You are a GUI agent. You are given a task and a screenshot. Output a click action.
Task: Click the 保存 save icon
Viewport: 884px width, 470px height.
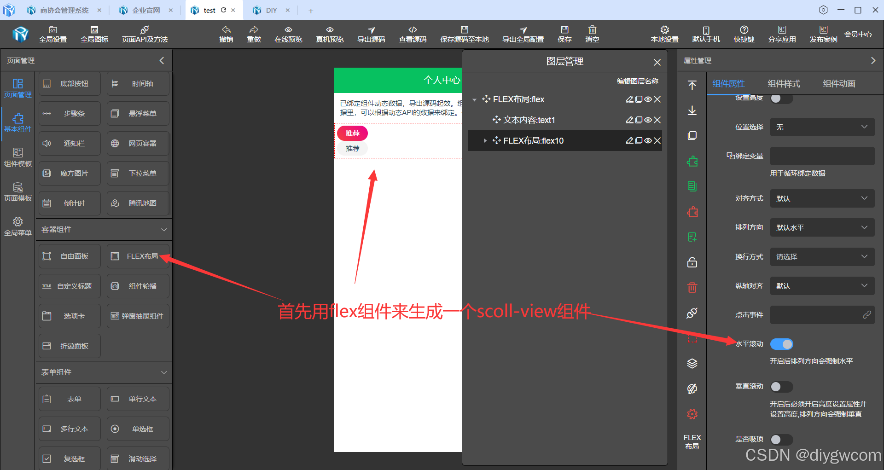tap(564, 30)
